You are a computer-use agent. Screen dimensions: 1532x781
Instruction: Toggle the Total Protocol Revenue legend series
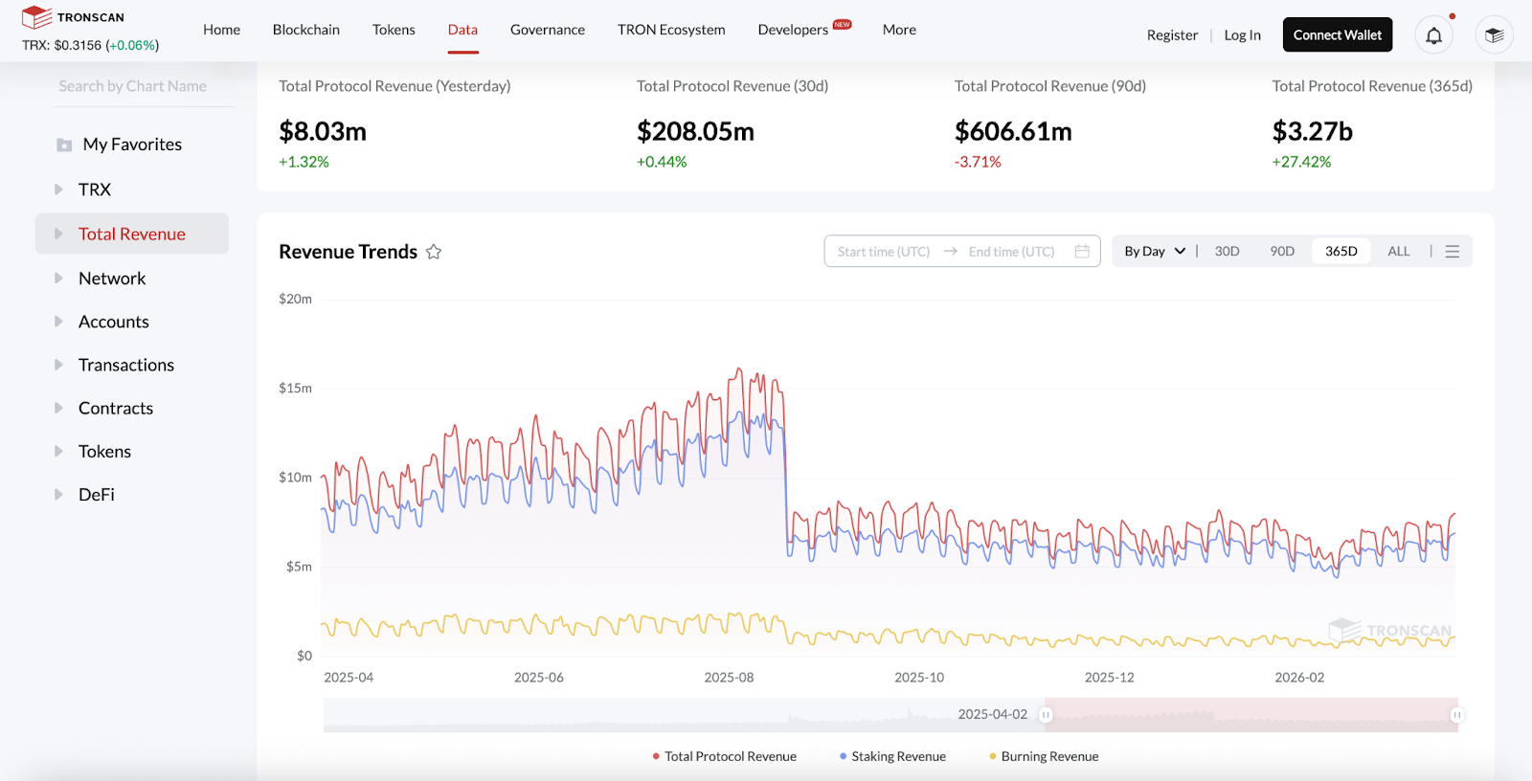[724, 756]
